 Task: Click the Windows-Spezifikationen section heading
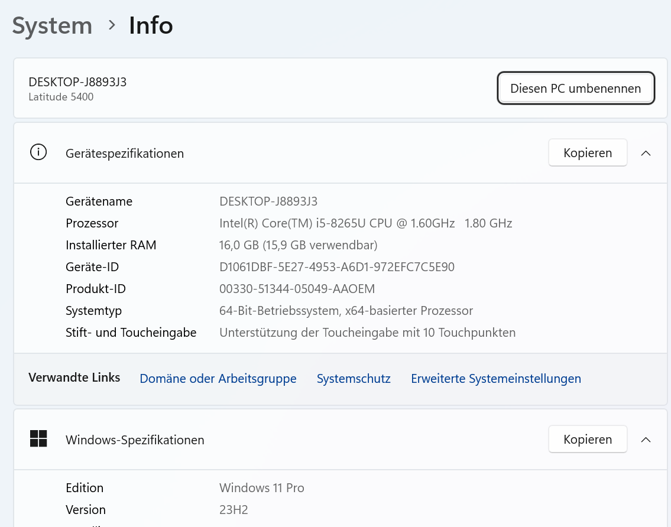point(135,440)
